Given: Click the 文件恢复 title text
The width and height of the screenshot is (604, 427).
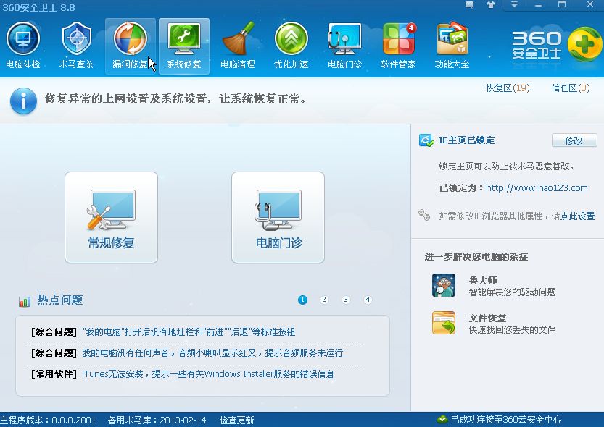Looking at the screenshot, I should pos(487,318).
